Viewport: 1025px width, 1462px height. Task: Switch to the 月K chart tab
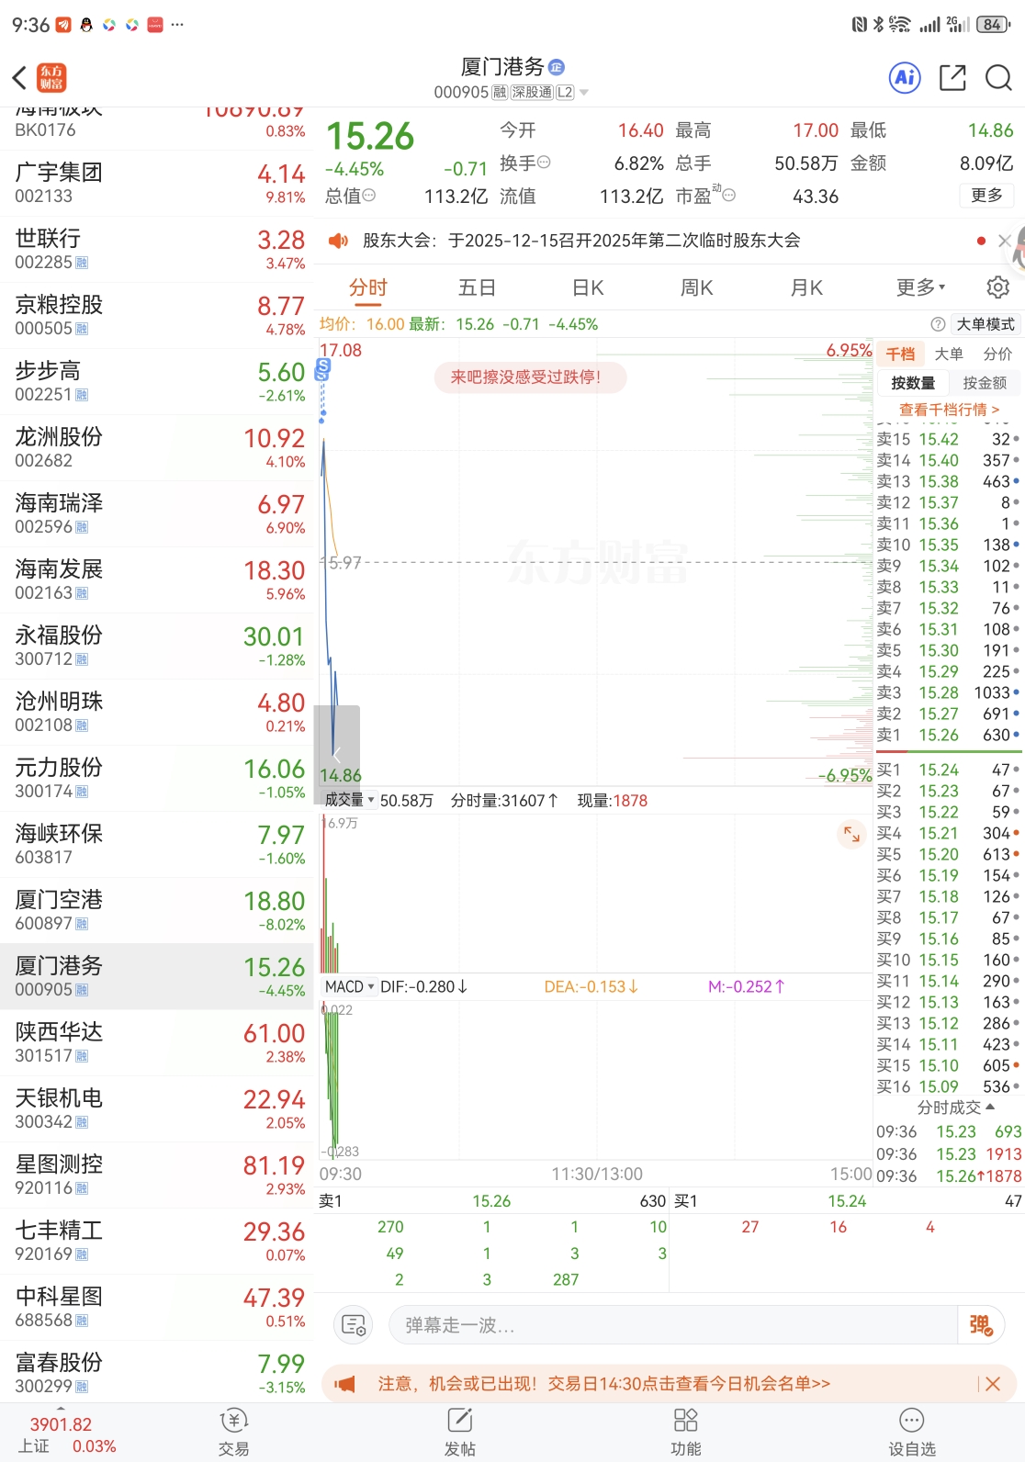(806, 287)
